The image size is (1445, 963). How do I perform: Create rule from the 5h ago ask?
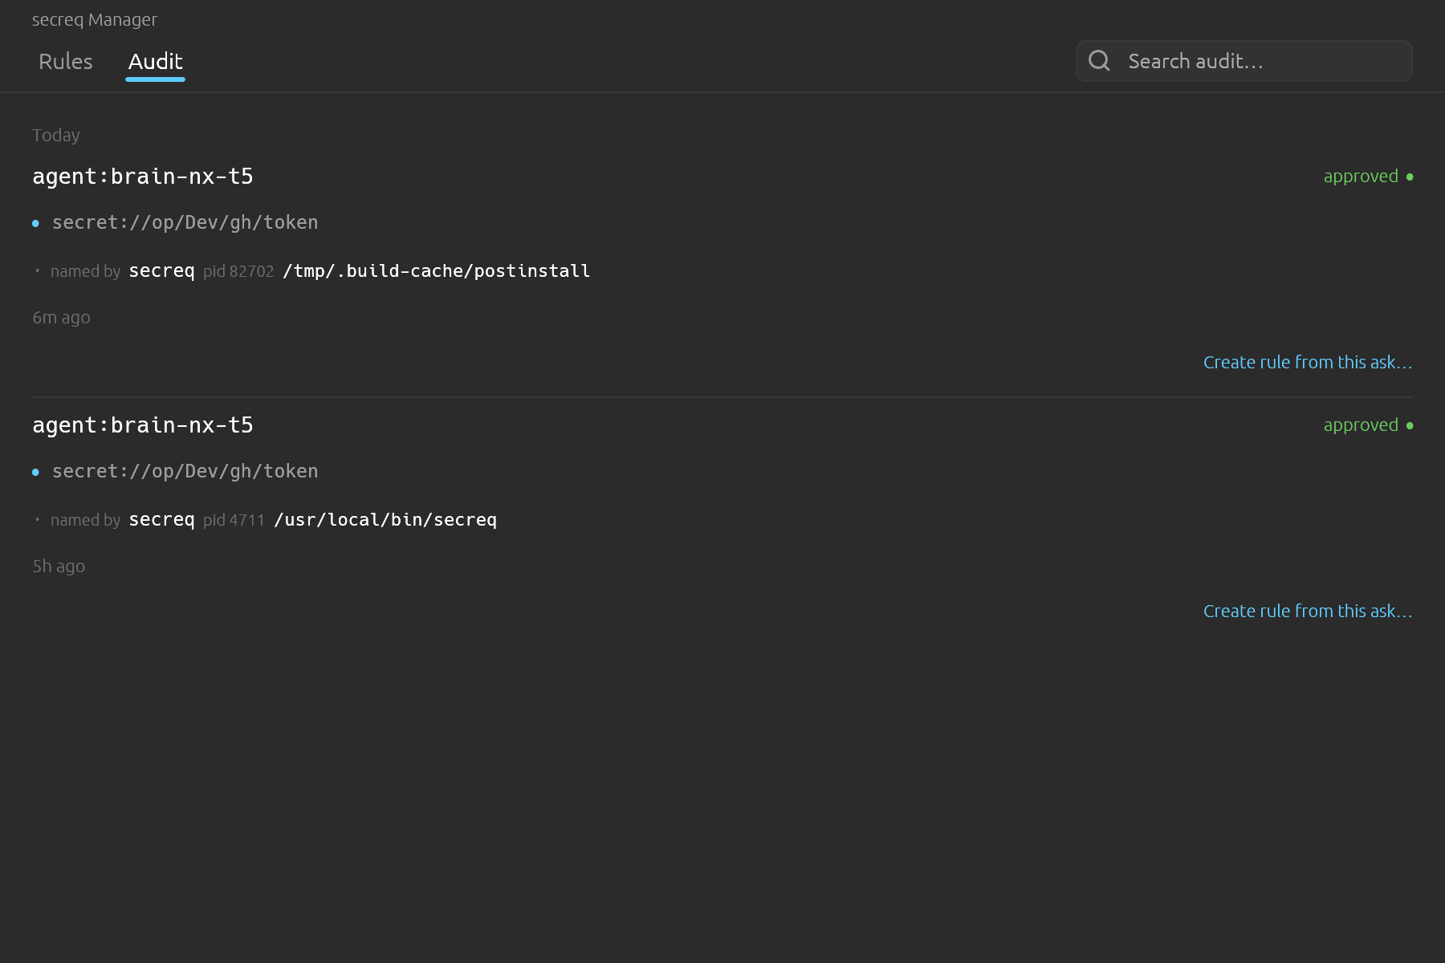tap(1308, 612)
